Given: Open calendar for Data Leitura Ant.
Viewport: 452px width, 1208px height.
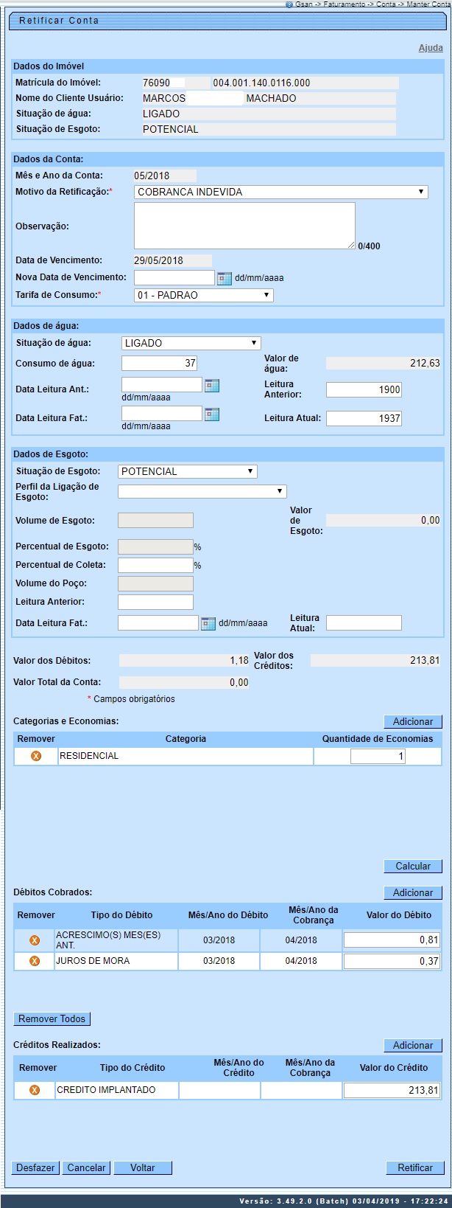Looking at the screenshot, I should point(212,385).
